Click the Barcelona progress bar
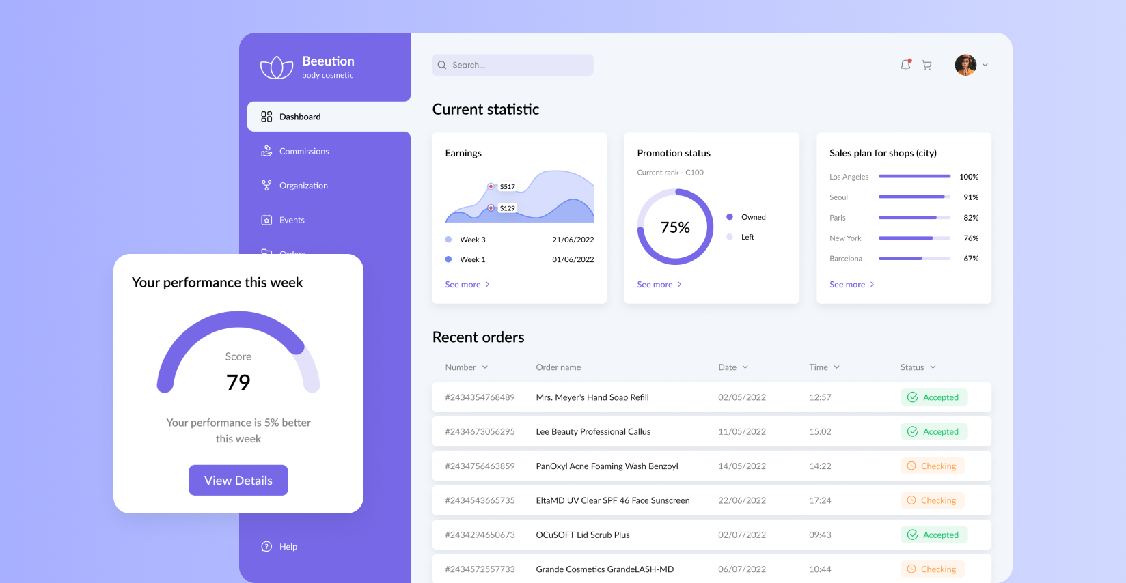This screenshot has height=583, width=1126. [x=914, y=259]
